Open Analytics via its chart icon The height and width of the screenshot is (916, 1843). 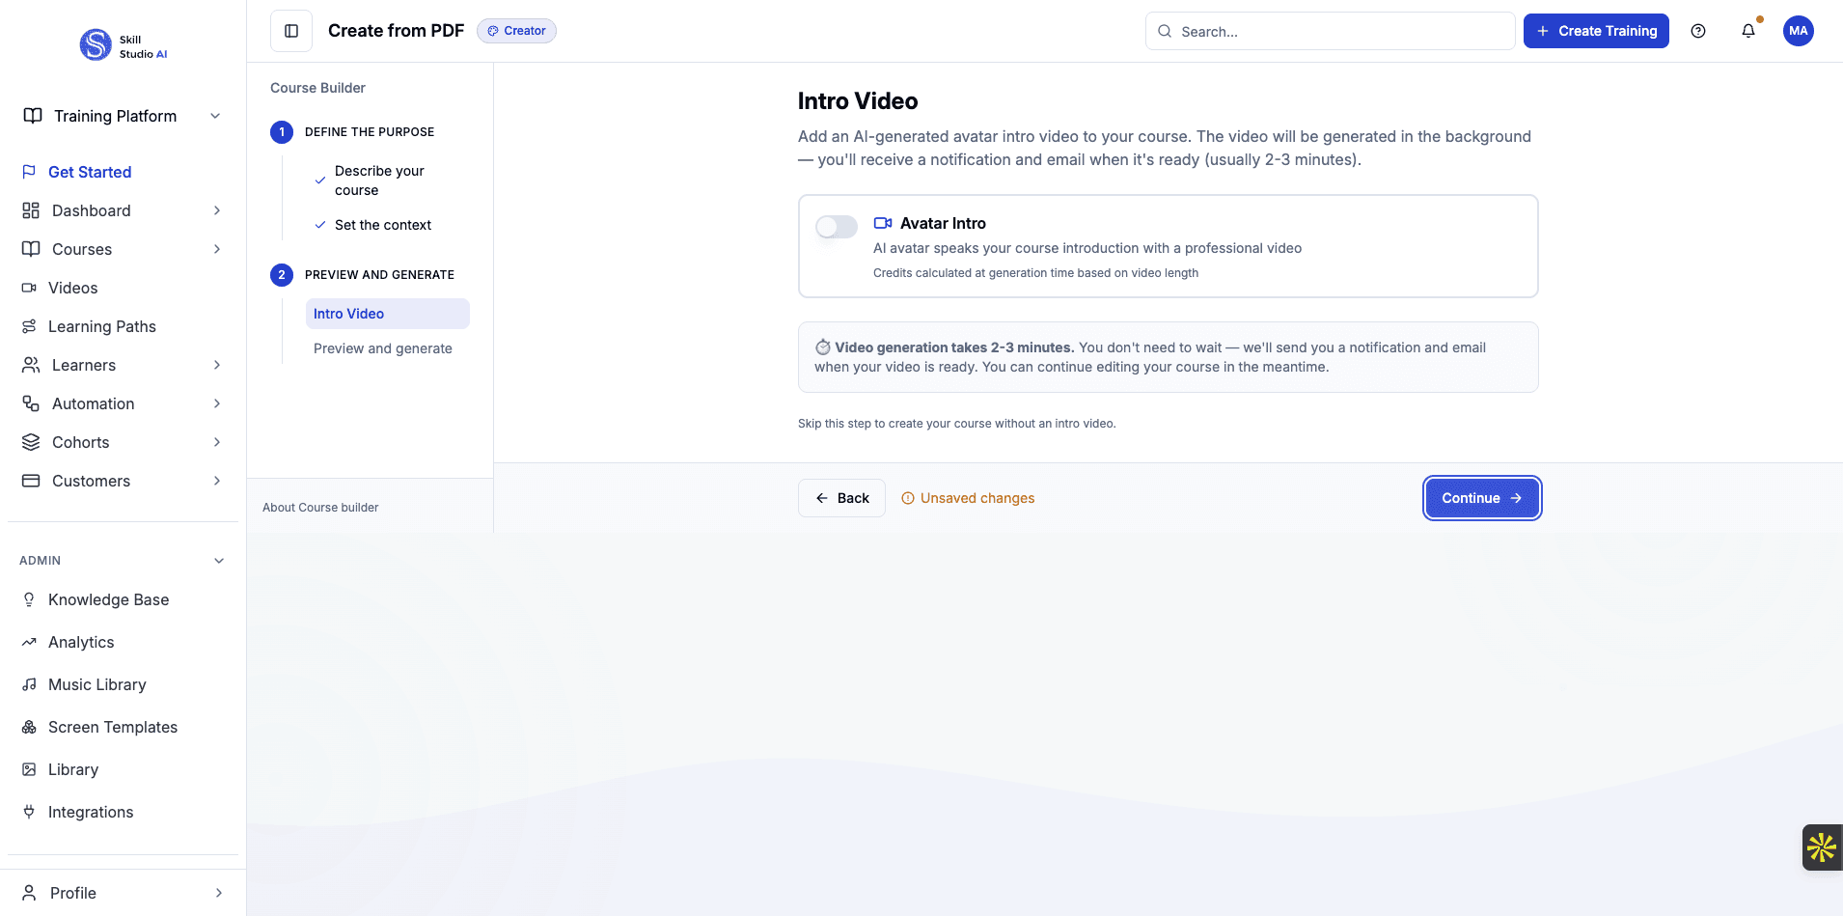coord(30,642)
